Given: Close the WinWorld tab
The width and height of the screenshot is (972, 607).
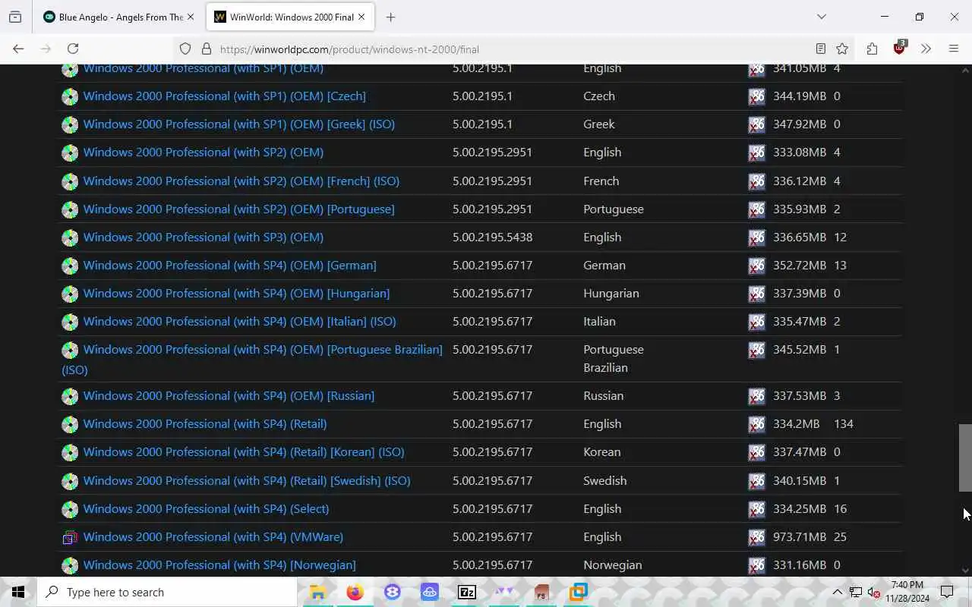Looking at the screenshot, I should pyautogui.click(x=361, y=17).
